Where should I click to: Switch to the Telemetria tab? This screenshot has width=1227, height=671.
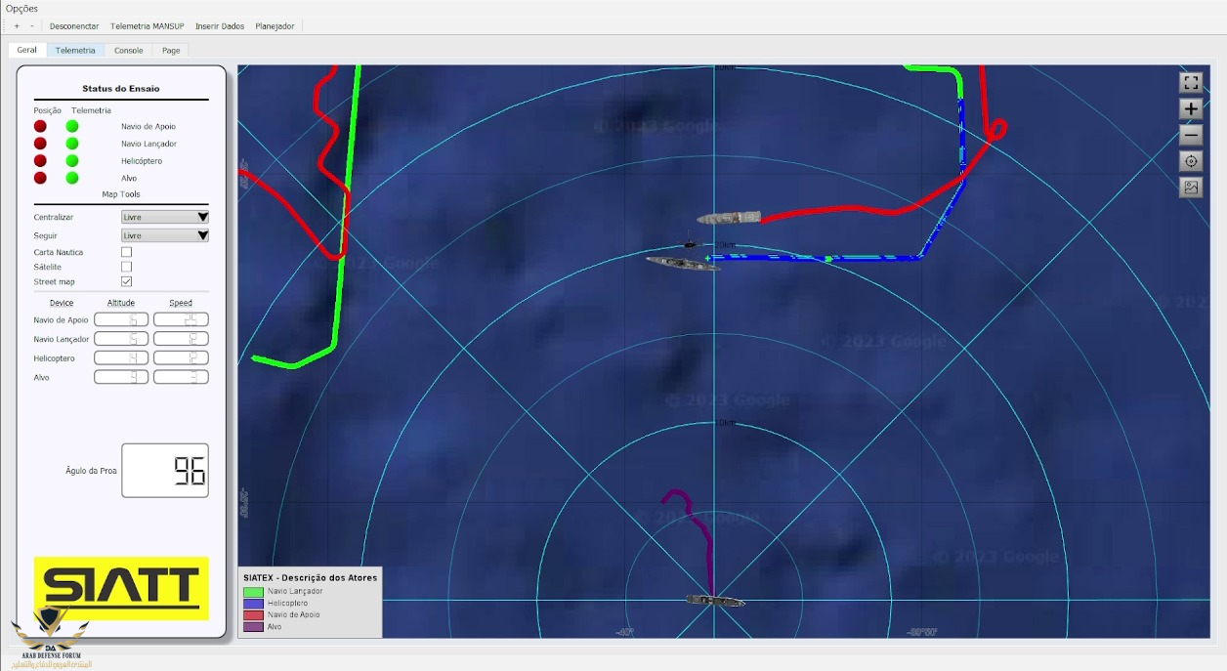tap(75, 50)
